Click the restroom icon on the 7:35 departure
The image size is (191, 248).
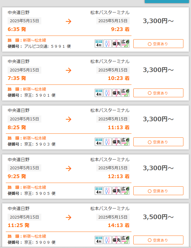click(107, 93)
